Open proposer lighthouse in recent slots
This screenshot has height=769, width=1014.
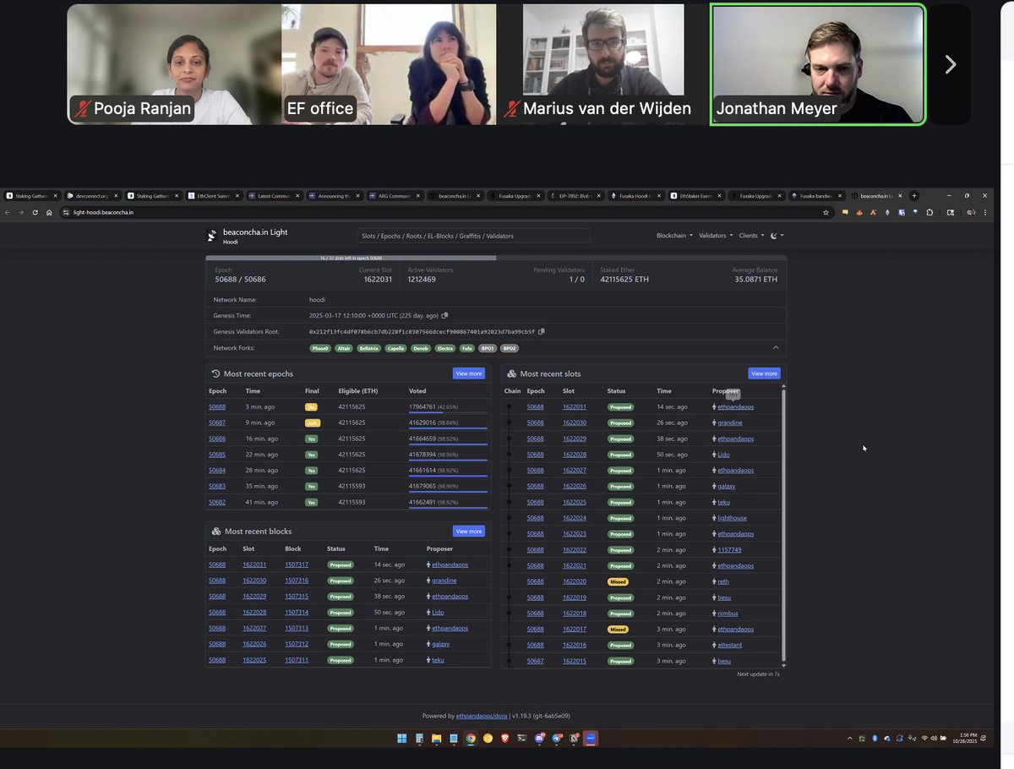tap(732, 518)
